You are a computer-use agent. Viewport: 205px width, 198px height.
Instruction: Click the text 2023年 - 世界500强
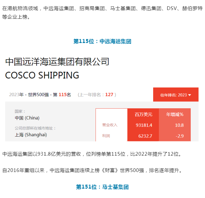click(x=29, y=94)
